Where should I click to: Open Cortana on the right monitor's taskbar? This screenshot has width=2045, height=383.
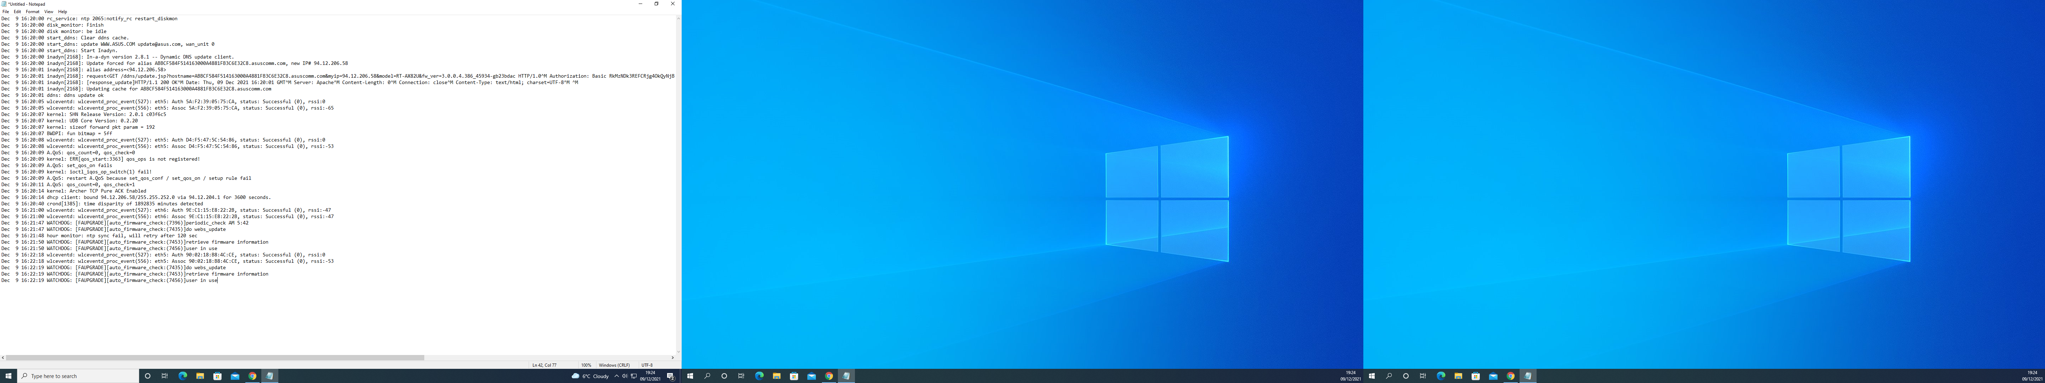[1406, 376]
